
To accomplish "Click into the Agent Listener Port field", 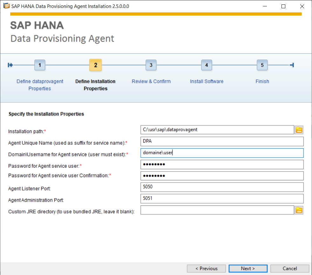I will click(222, 187).
